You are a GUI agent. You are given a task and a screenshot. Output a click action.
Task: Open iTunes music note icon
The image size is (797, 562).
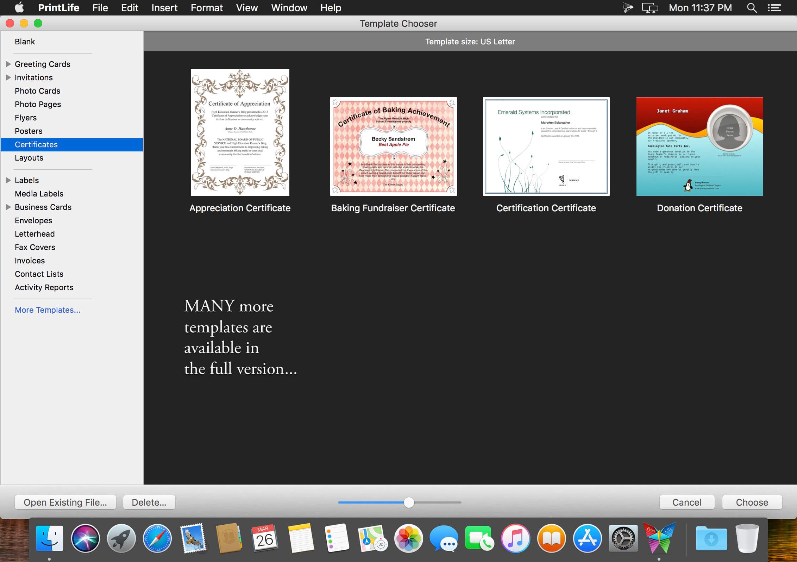(516, 538)
